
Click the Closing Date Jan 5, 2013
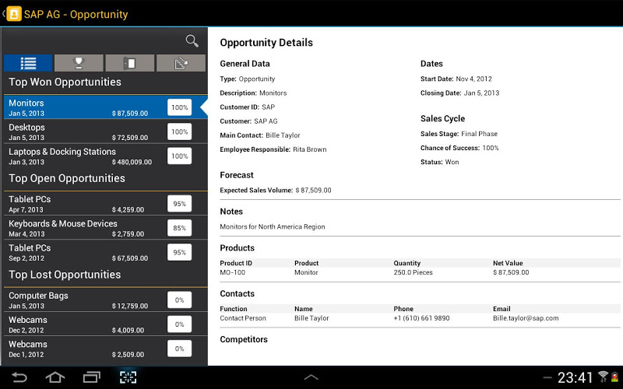481,93
